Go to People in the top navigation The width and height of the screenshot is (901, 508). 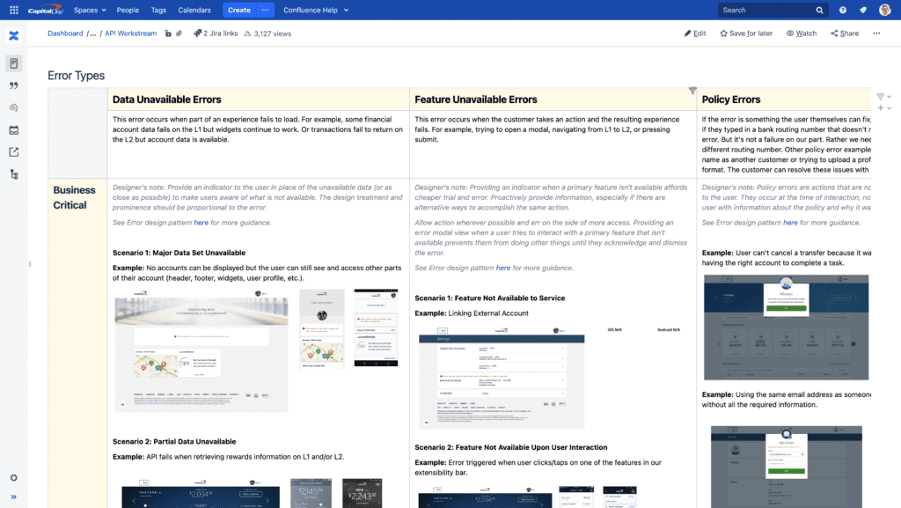point(128,10)
